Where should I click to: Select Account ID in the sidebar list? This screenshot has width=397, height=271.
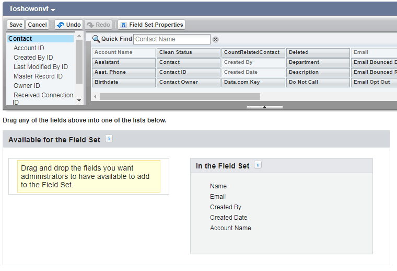click(x=29, y=48)
